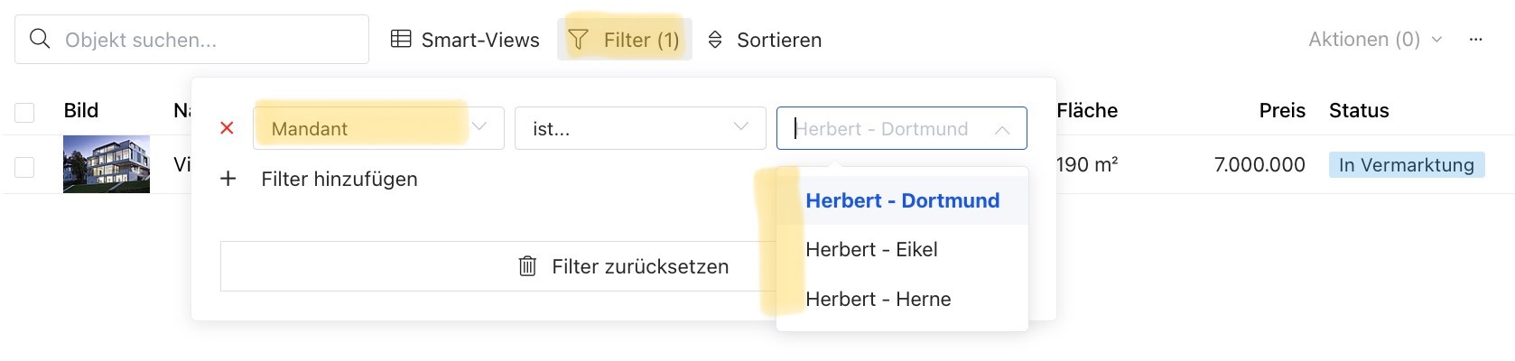
Task: Click the Filter funnel icon
Action: point(578,40)
